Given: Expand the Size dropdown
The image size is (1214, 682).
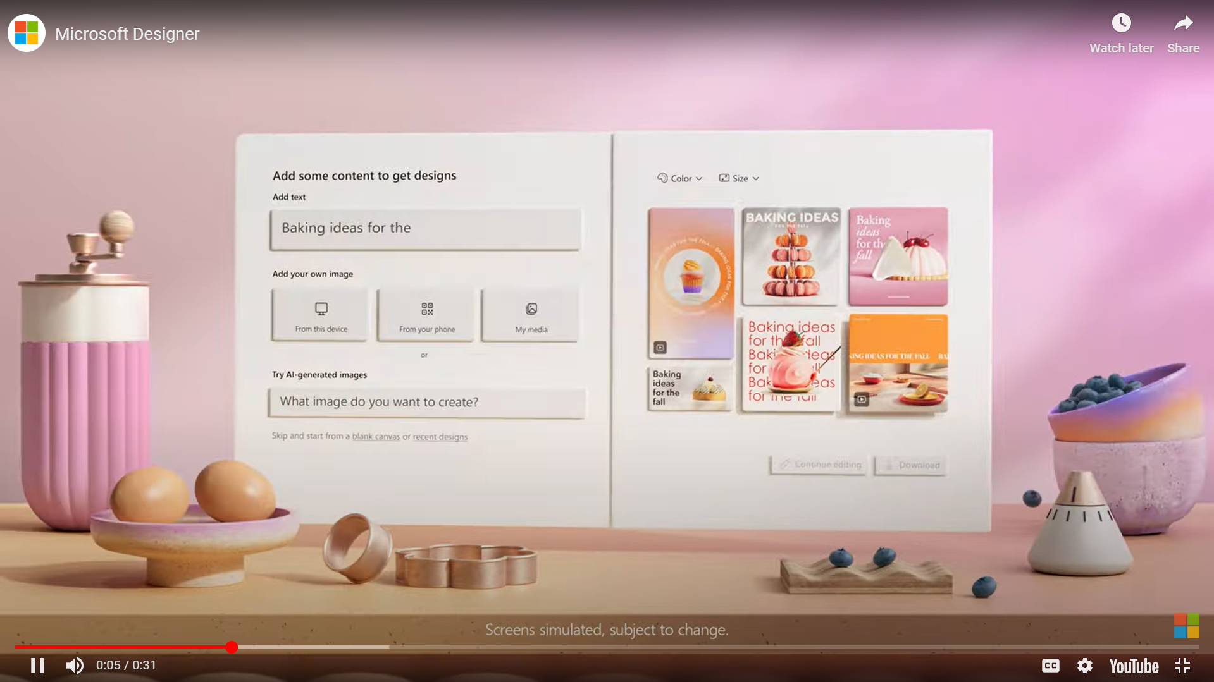Looking at the screenshot, I should (x=755, y=178).
